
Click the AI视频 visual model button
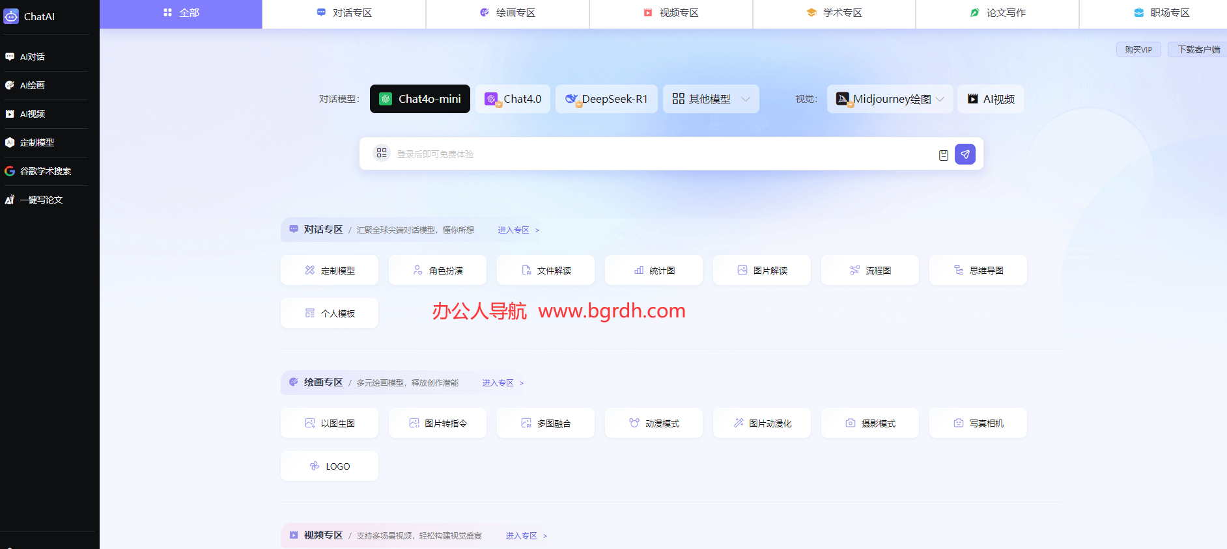pyautogui.click(x=991, y=99)
